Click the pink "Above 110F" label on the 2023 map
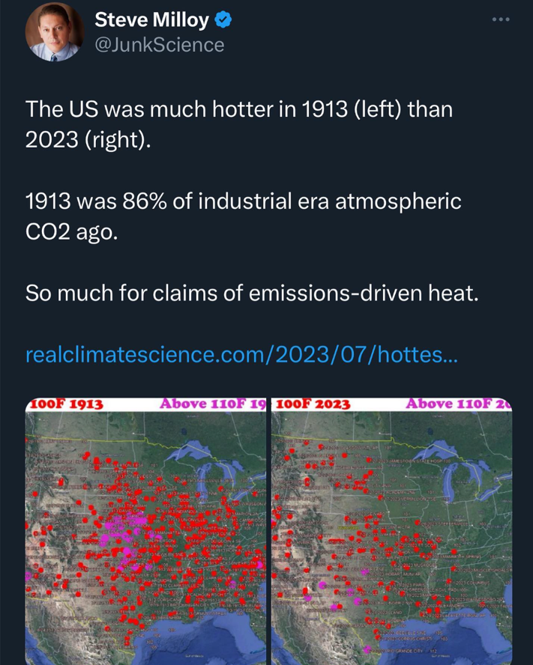The height and width of the screenshot is (665, 533). [x=458, y=404]
